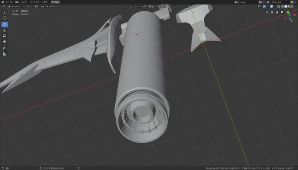Switch to wireframe viewport shading
Viewport: 298px width, 170px height.
(x=283, y=7)
